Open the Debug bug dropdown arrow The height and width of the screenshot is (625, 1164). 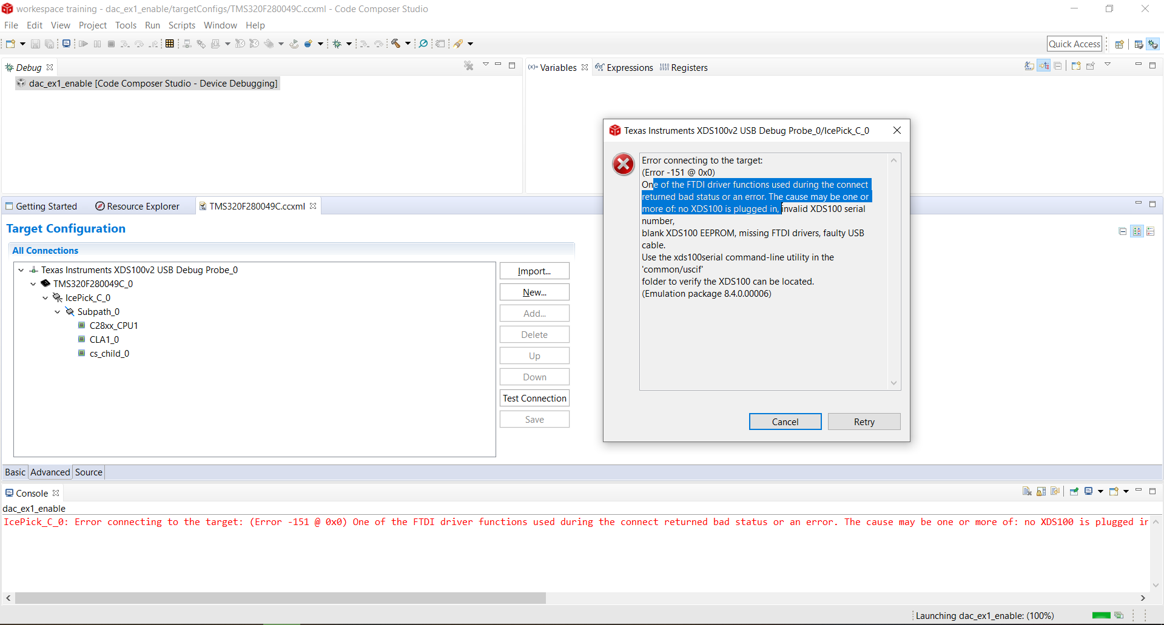click(349, 44)
